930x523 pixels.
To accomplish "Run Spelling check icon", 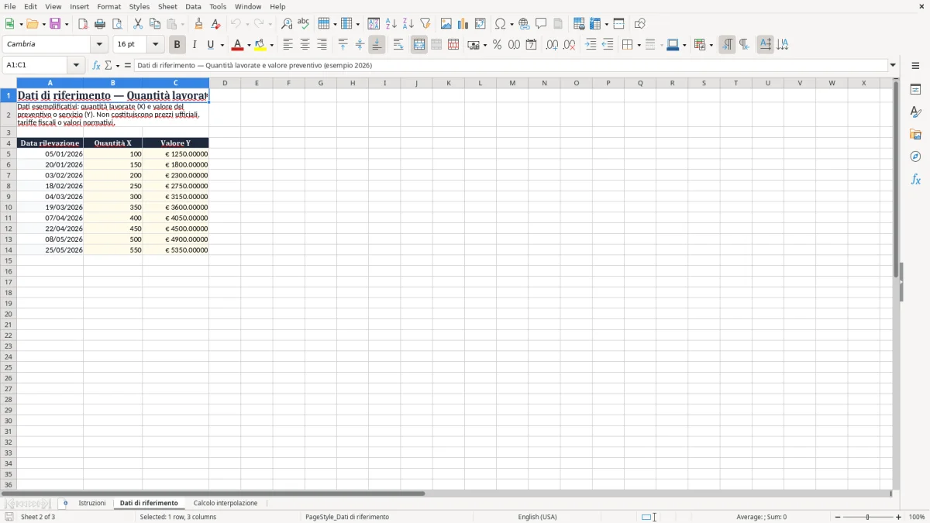I will coord(304,24).
